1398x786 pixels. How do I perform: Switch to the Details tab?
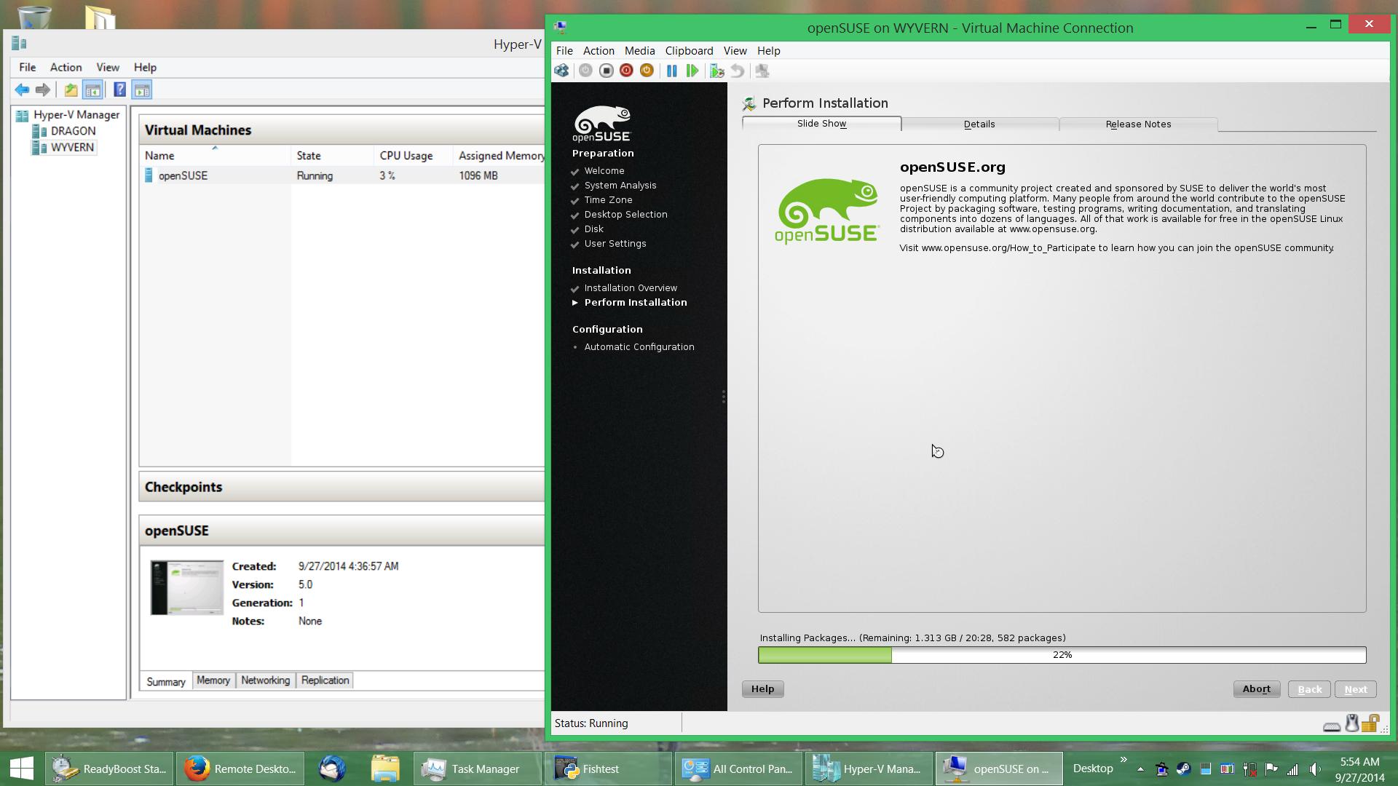[x=979, y=124]
